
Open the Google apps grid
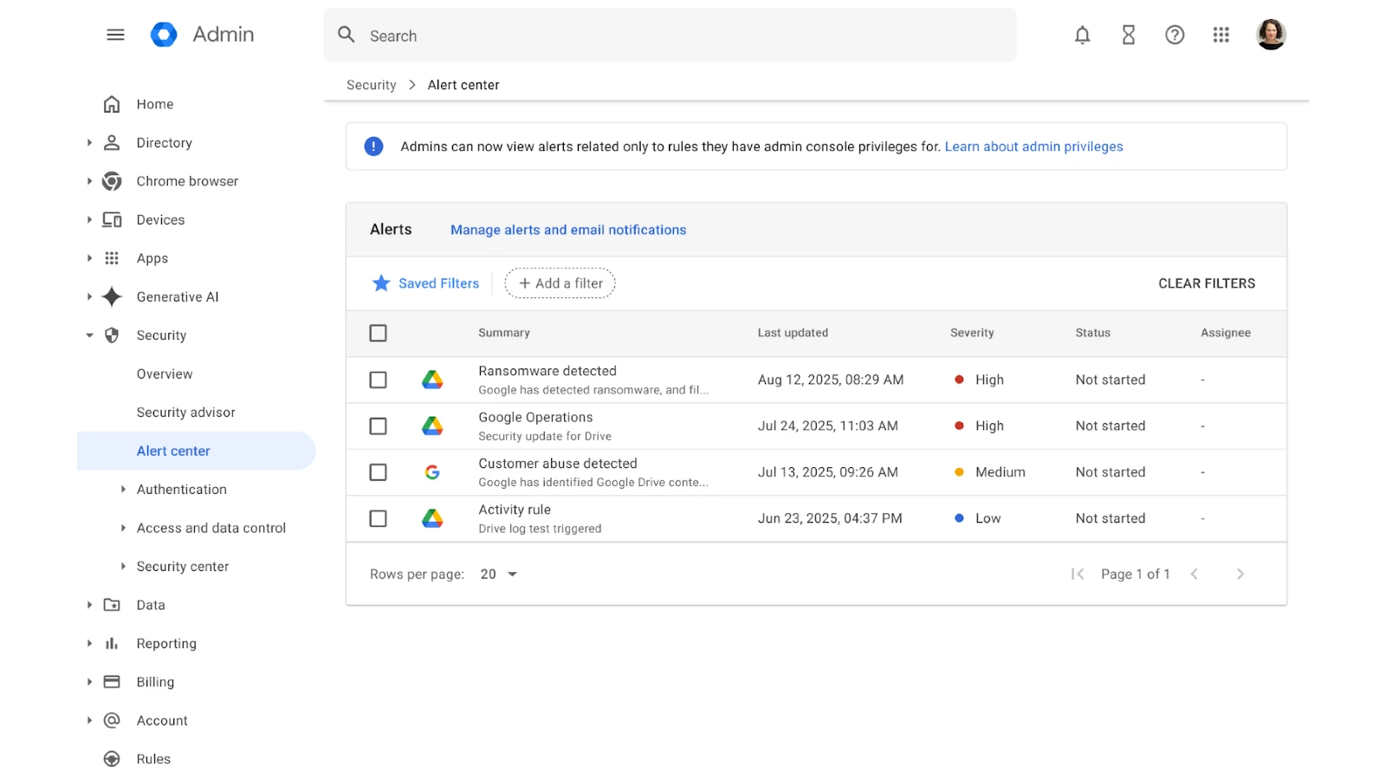[1221, 35]
